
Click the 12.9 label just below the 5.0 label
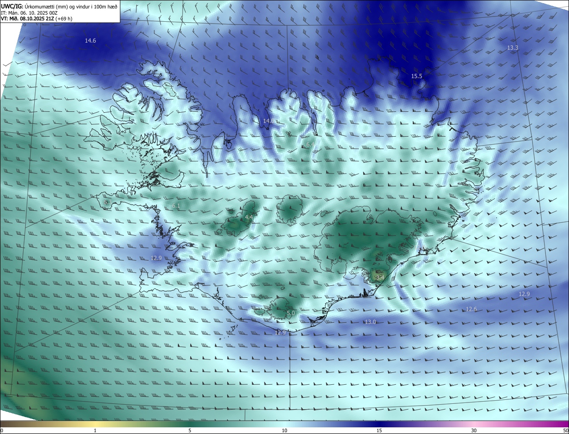pos(280,332)
